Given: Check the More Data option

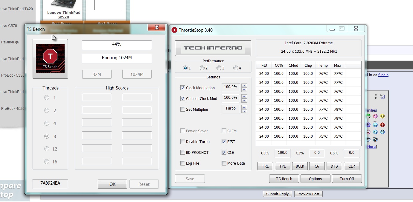Looking at the screenshot, I should coord(224,163).
